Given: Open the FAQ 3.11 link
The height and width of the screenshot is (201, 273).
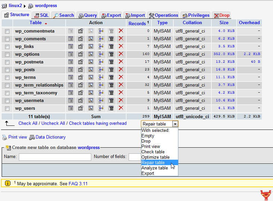Looking at the screenshot, I should coord(78,184).
